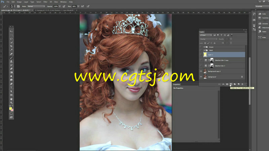Image resolution: width=269 pixels, height=151 pixels.
Task: Open the Layers panel tab
Action: coord(202,32)
